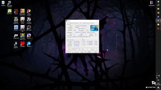
Task: Switch to the CPU tab in CPU-Z
Action: tap(68, 23)
